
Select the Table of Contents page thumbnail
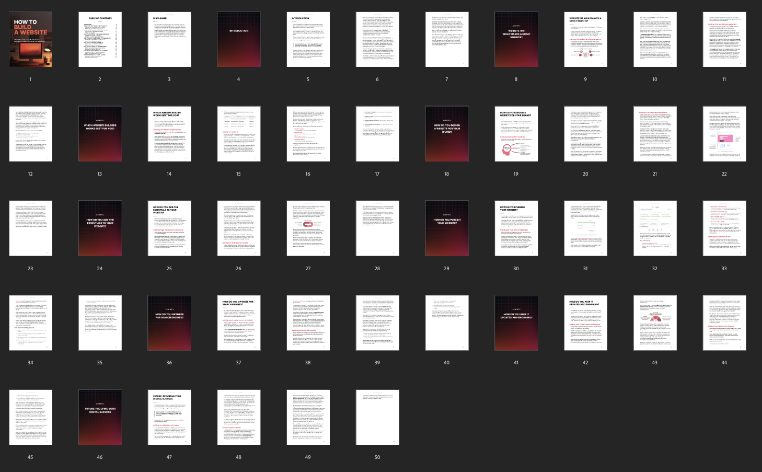pyautogui.click(x=100, y=40)
